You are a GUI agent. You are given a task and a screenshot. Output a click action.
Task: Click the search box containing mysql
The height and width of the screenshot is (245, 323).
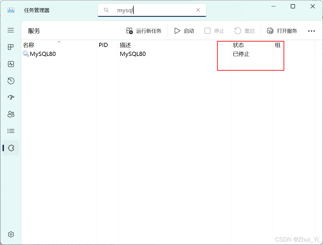click(152, 10)
